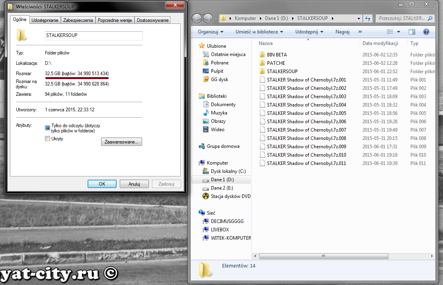Select the PATCHE folder icon
The height and width of the screenshot is (285, 443).
[x=262, y=63]
